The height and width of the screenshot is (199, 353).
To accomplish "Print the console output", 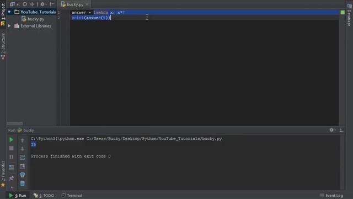I will click(22, 175).
